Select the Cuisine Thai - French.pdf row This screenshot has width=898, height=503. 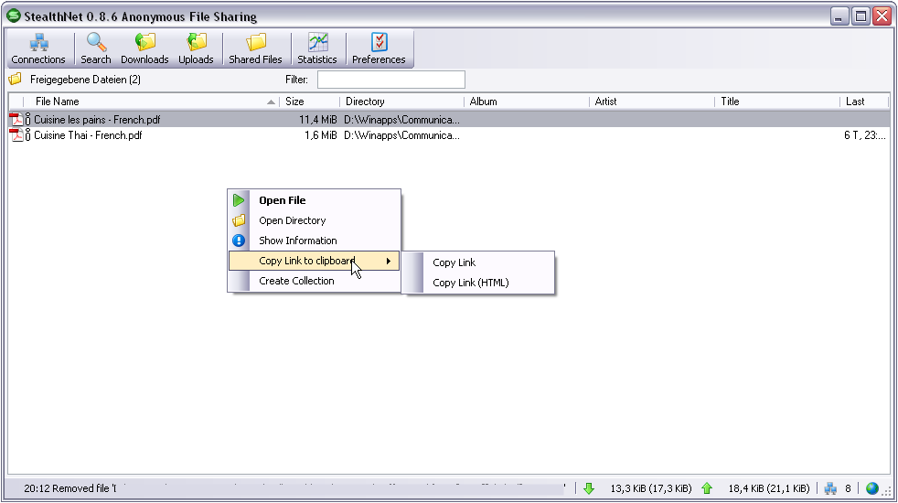pyautogui.click(x=449, y=135)
